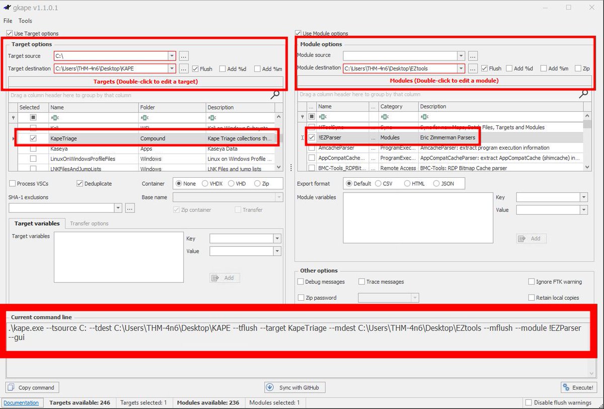Click the gkape app icon in title bar
This screenshot has height=409, width=604.
7,8
